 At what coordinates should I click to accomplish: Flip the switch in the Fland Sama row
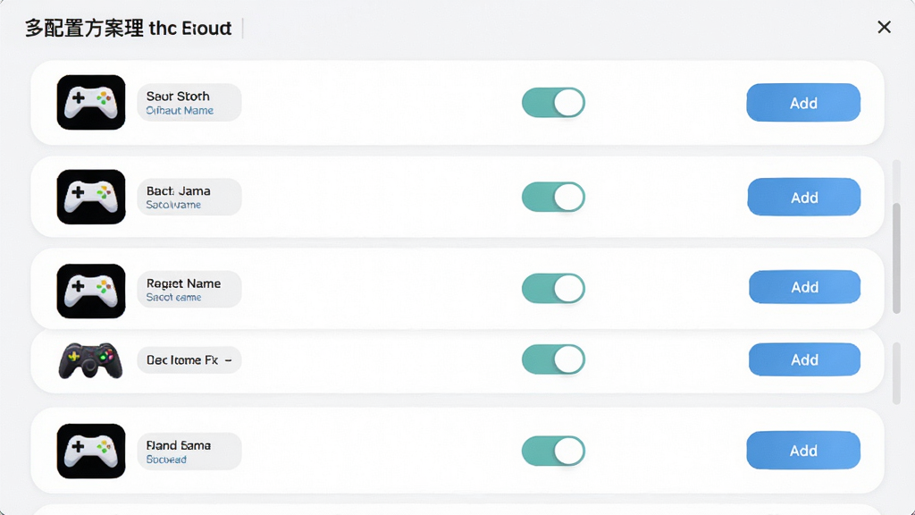coord(553,451)
